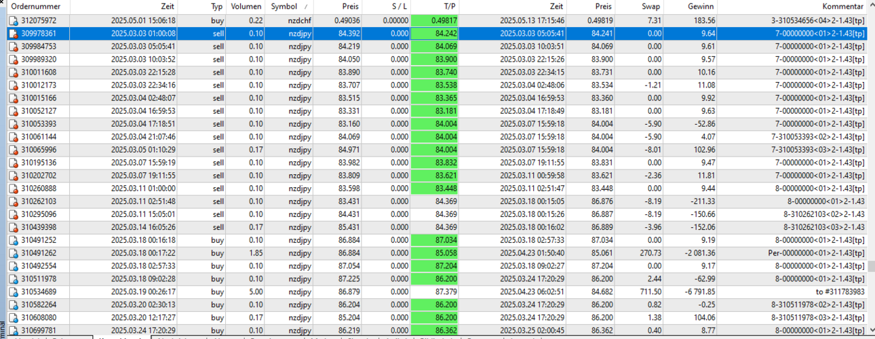Select the order icon for 310534689
This screenshot has width=875, height=339.
coord(14,291)
